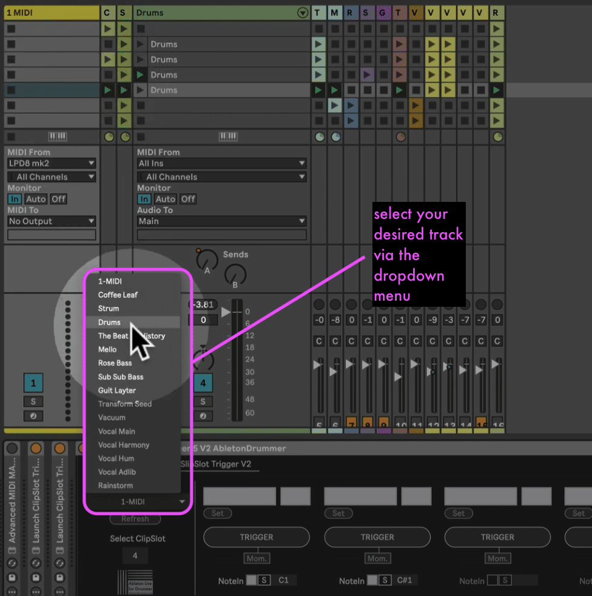This screenshot has width=592, height=596.
Task: Click the track 1 activator button
Action: (x=33, y=383)
